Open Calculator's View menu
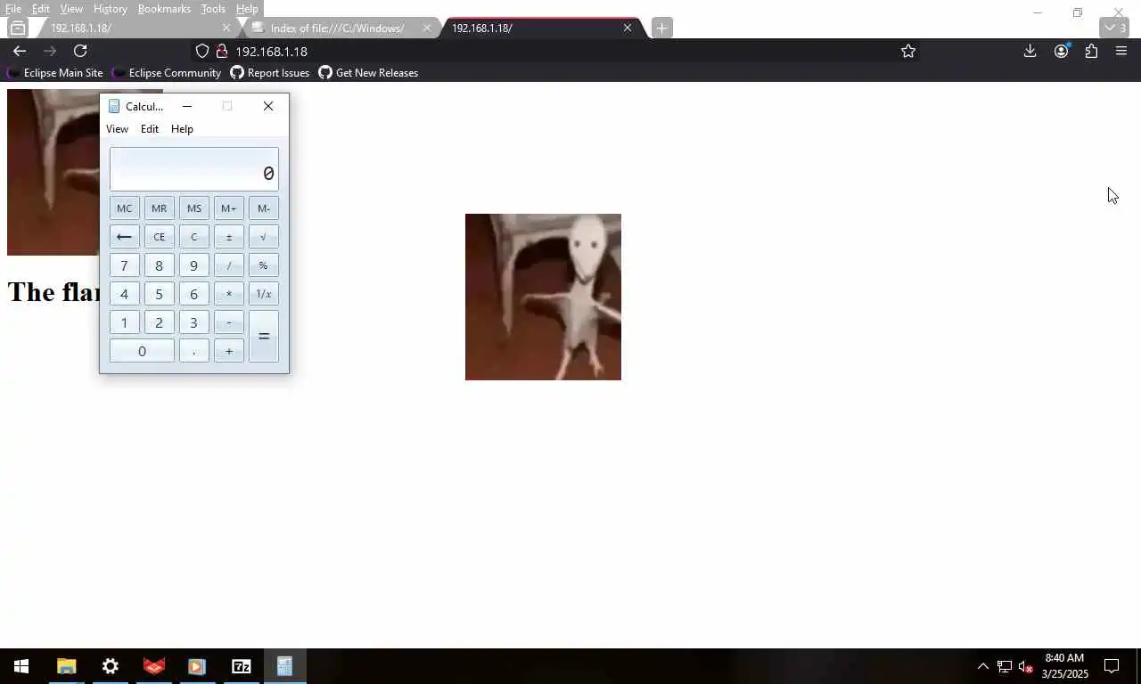 pyautogui.click(x=117, y=129)
